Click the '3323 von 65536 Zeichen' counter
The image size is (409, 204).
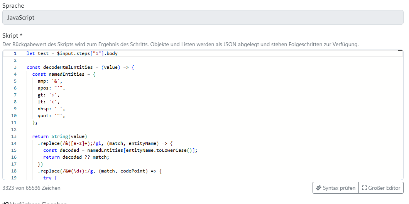(x=31, y=188)
